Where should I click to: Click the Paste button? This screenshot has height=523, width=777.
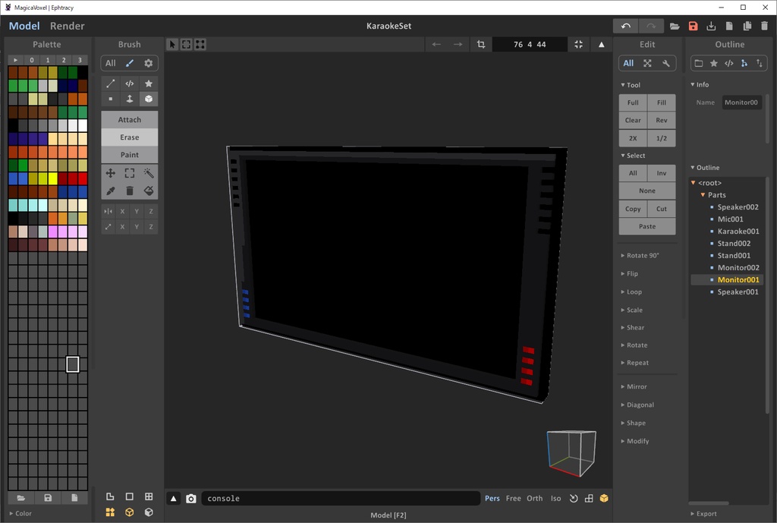(x=647, y=226)
